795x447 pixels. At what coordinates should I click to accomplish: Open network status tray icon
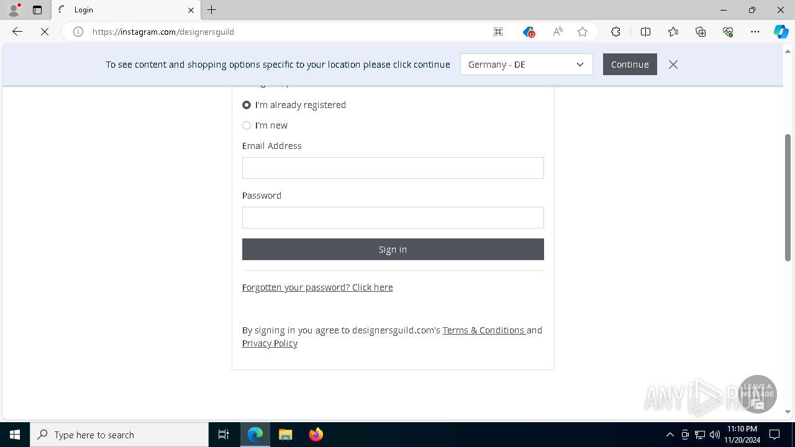(700, 435)
